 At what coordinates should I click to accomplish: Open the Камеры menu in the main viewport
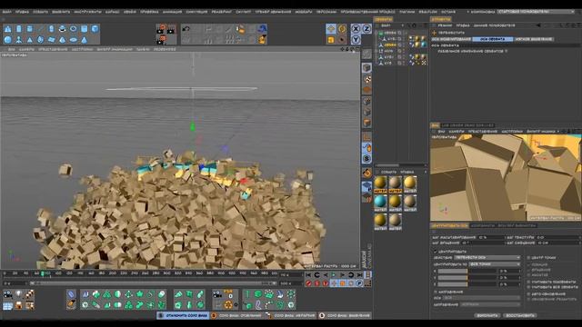(26, 49)
